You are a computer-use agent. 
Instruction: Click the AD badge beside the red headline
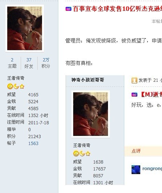[x=68, y=9]
